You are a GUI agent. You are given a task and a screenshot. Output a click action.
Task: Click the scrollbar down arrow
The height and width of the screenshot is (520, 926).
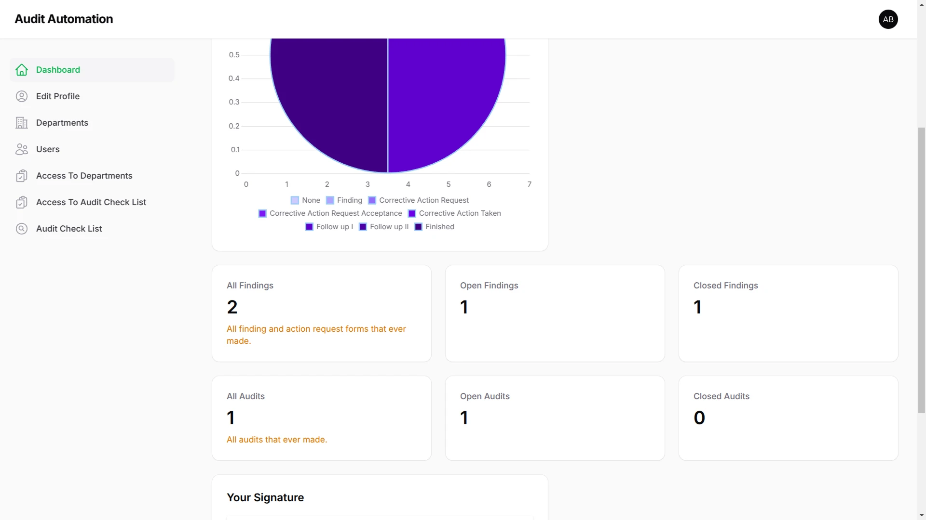(921, 515)
